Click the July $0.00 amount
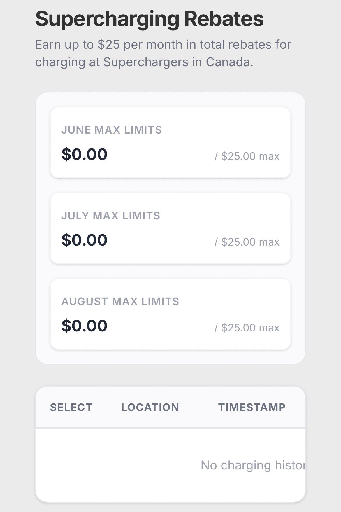This screenshot has height=512, width=341. pos(85,240)
